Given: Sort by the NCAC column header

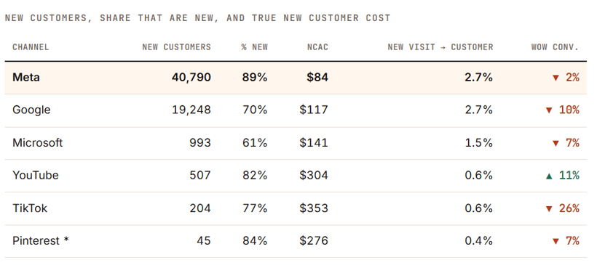Looking at the screenshot, I should click(317, 47).
